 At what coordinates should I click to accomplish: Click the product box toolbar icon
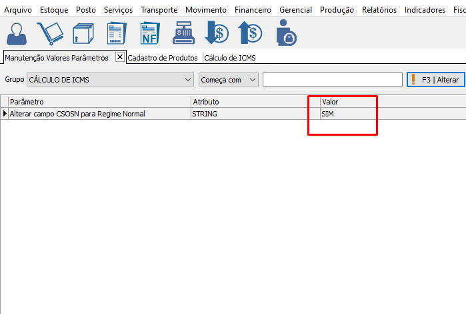coord(83,33)
